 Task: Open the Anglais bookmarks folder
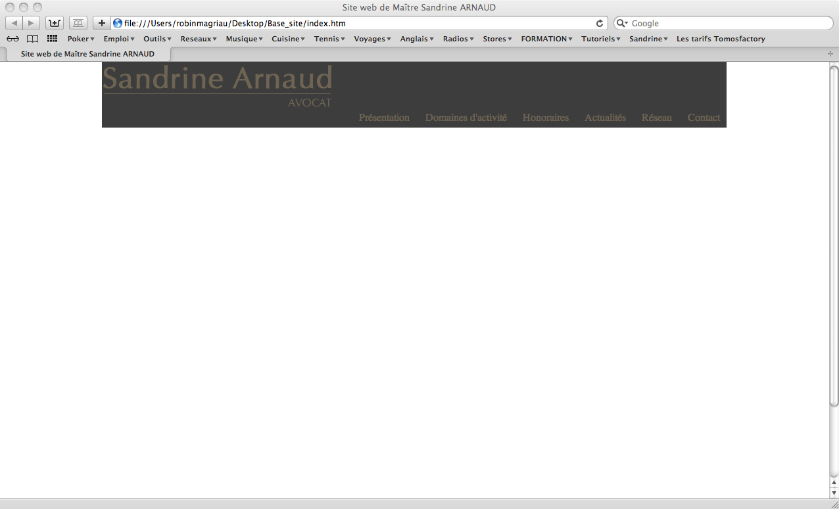tap(418, 39)
